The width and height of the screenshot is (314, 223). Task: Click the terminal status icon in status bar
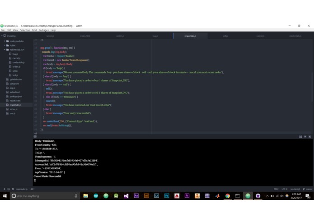(x=9, y=189)
